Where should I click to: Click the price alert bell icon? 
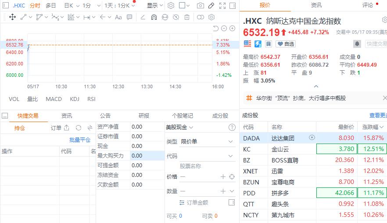tap(357, 44)
